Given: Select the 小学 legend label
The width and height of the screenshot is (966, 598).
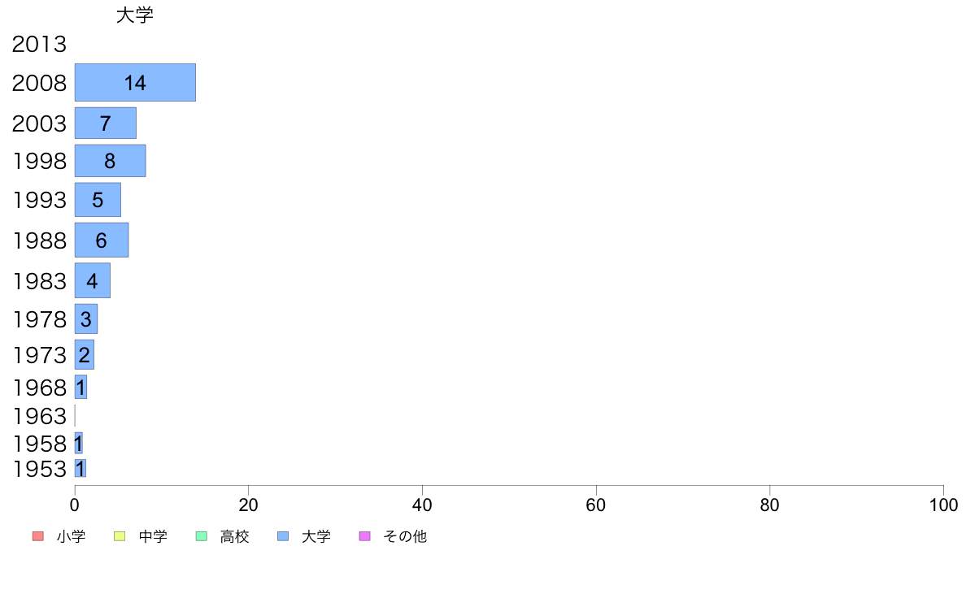Looking at the screenshot, I should click(71, 536).
